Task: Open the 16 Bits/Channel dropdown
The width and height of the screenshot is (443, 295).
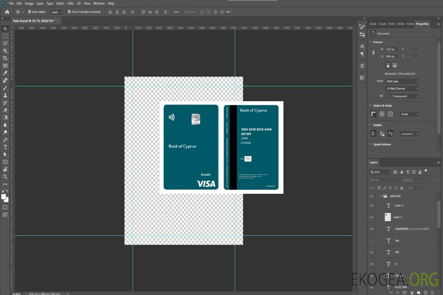Action: tap(402, 88)
